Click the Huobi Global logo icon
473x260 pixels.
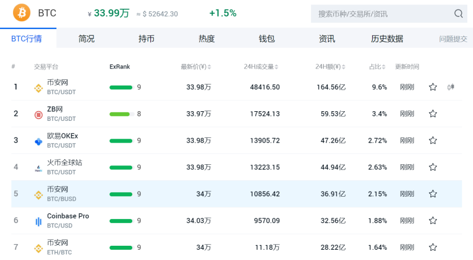coord(39,168)
